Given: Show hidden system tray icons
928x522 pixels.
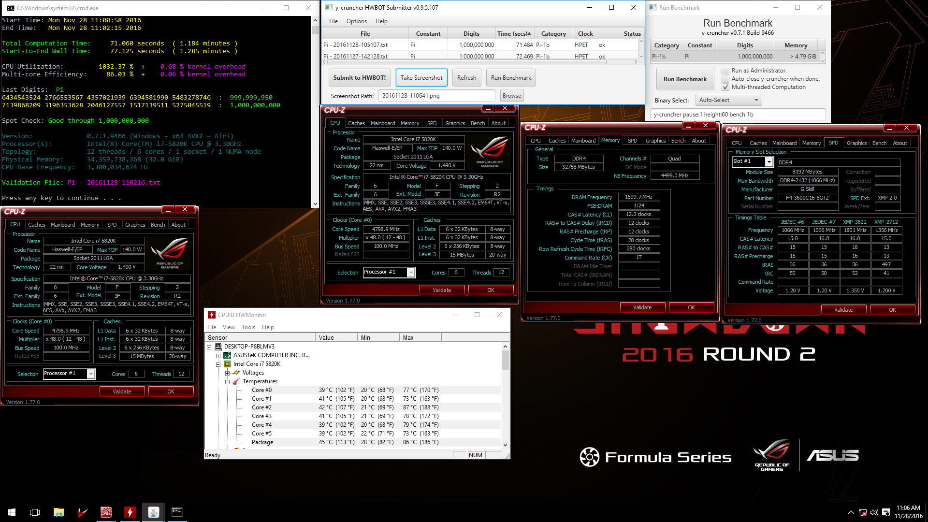Looking at the screenshot, I should [851, 512].
